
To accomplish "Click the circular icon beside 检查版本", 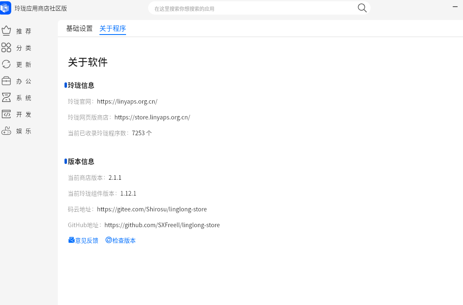I will tap(109, 240).
